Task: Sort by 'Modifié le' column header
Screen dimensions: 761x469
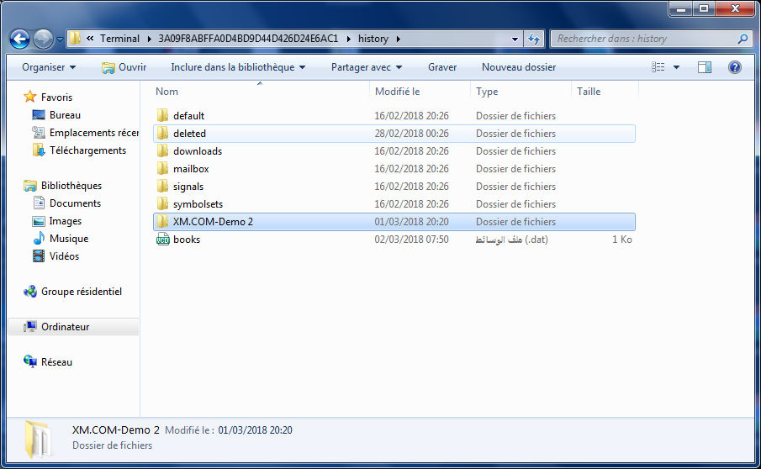Action: point(397,92)
